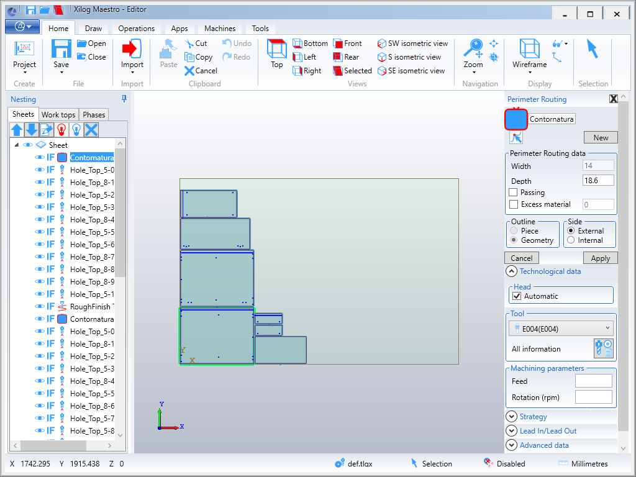636x477 pixels.
Task: Click the Zoom magnifier icon
Action: click(x=473, y=48)
